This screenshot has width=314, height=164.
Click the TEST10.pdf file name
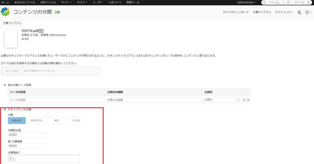(x=30, y=31)
